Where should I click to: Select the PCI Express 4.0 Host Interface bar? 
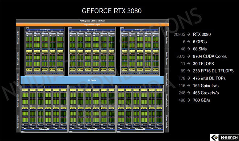[x=92, y=21]
